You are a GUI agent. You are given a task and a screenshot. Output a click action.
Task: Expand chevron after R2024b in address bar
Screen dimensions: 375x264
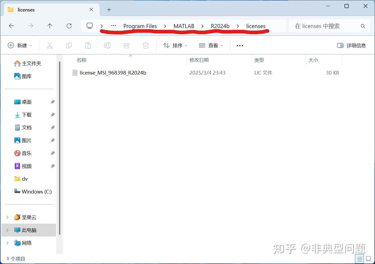(x=238, y=26)
